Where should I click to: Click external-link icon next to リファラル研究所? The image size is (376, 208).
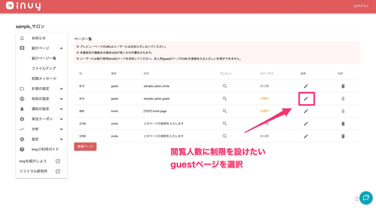[58, 171]
